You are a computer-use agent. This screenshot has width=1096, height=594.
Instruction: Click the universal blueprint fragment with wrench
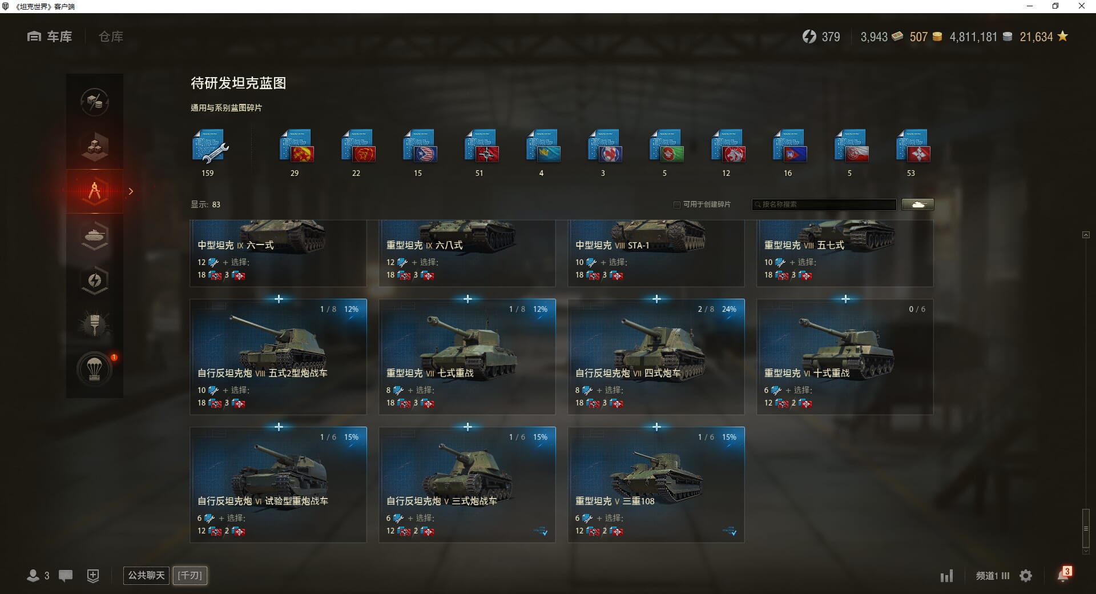pos(209,146)
